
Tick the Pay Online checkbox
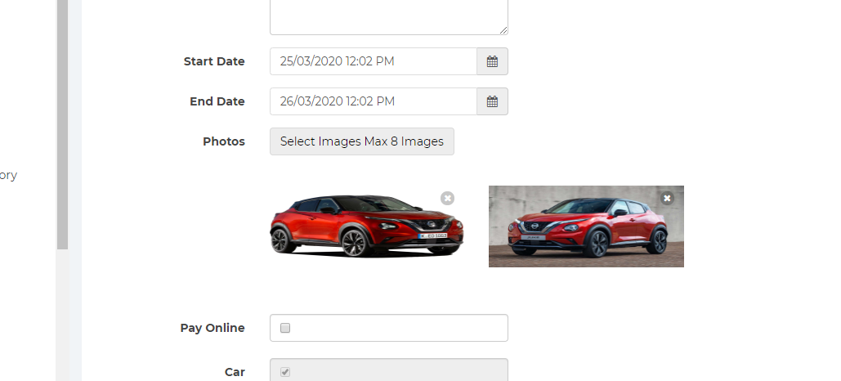point(285,328)
